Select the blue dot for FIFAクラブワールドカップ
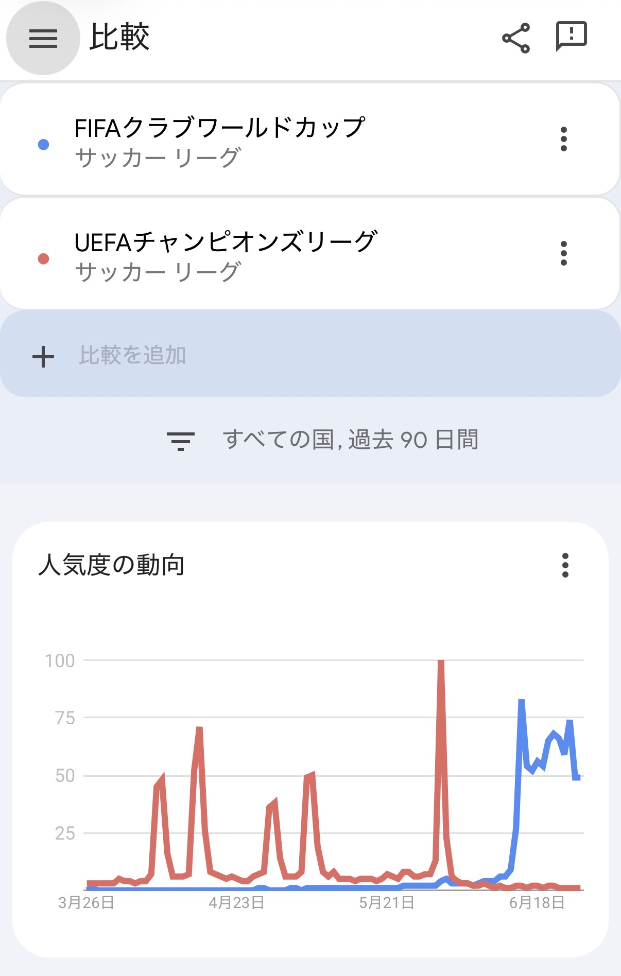The width and height of the screenshot is (621, 976). (44, 145)
